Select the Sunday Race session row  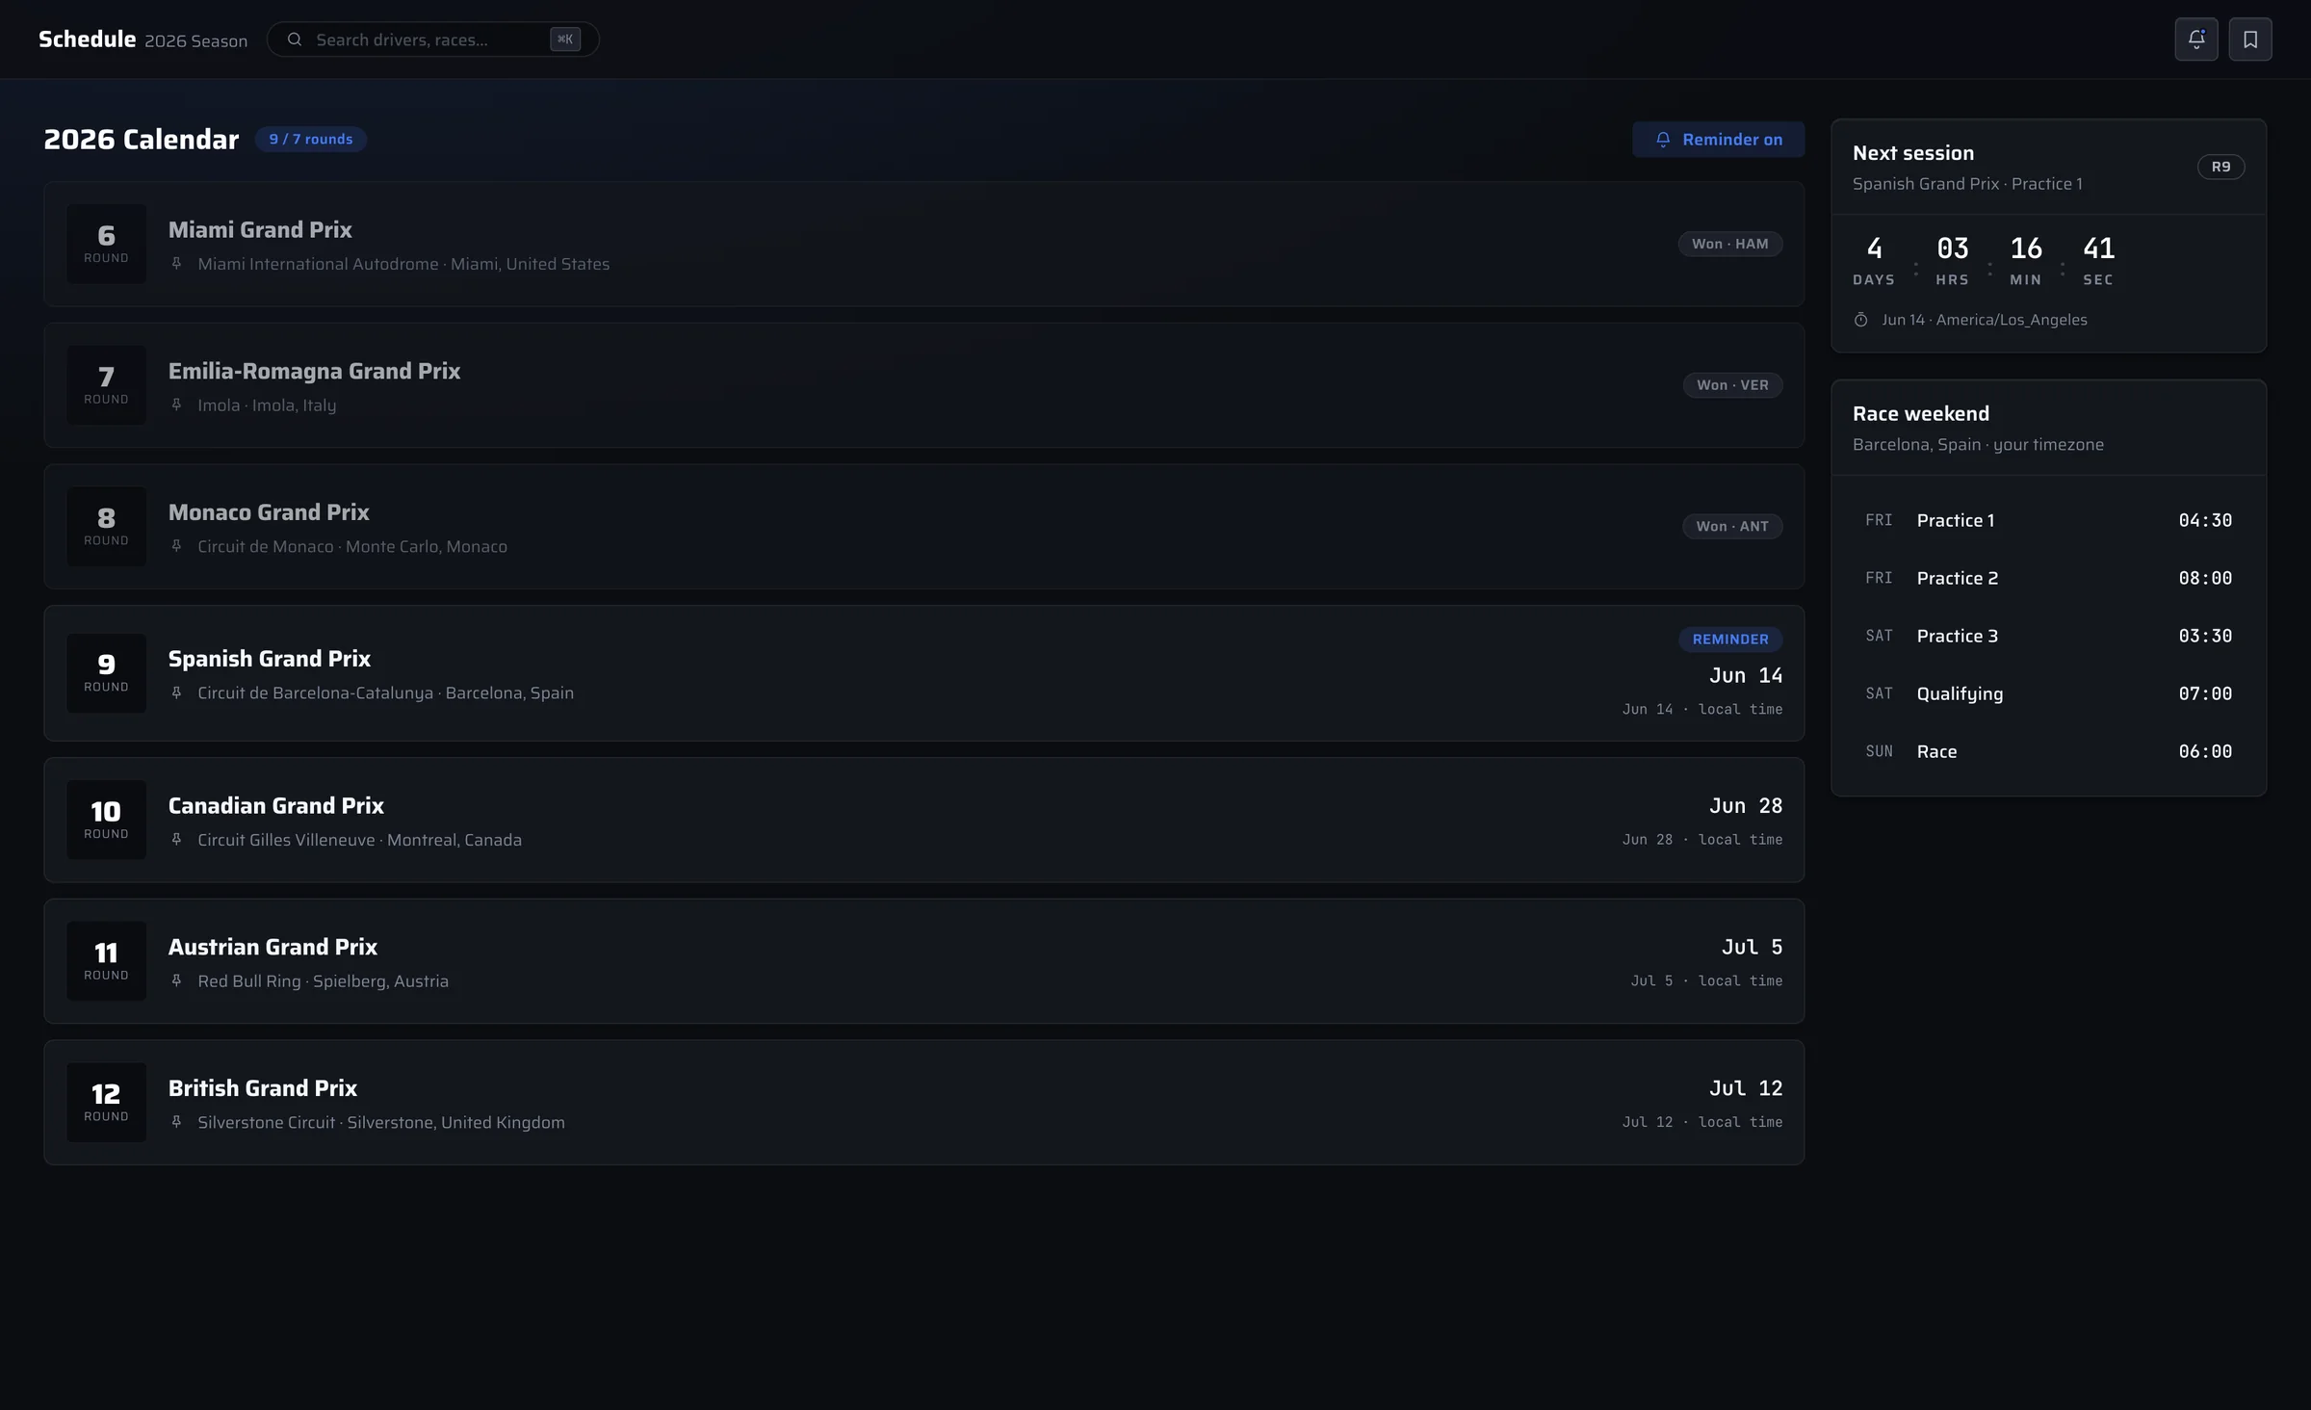[x=2048, y=751]
